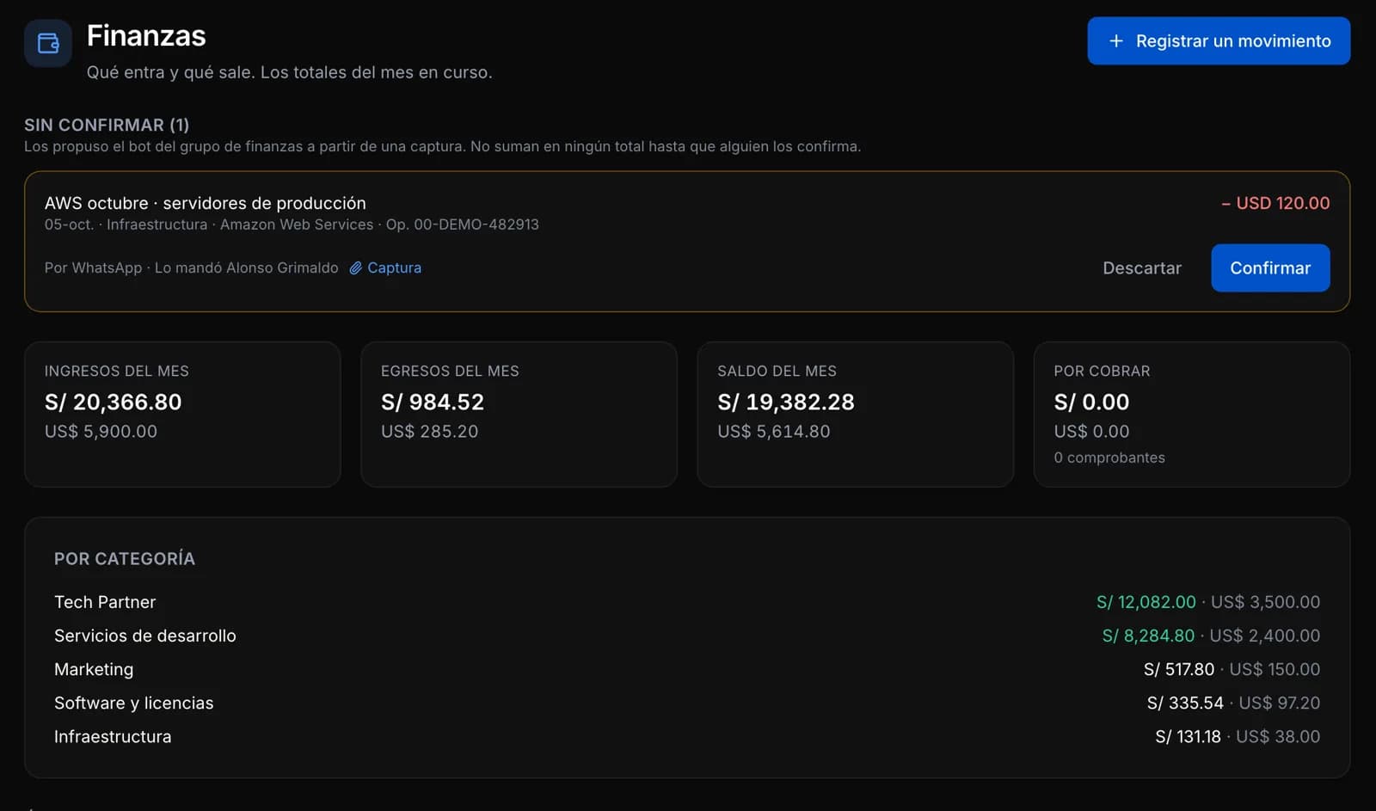The width and height of the screenshot is (1376, 811).
Task: Click the Por cobrar '0 comprobantes' text
Action: pyautogui.click(x=1109, y=458)
